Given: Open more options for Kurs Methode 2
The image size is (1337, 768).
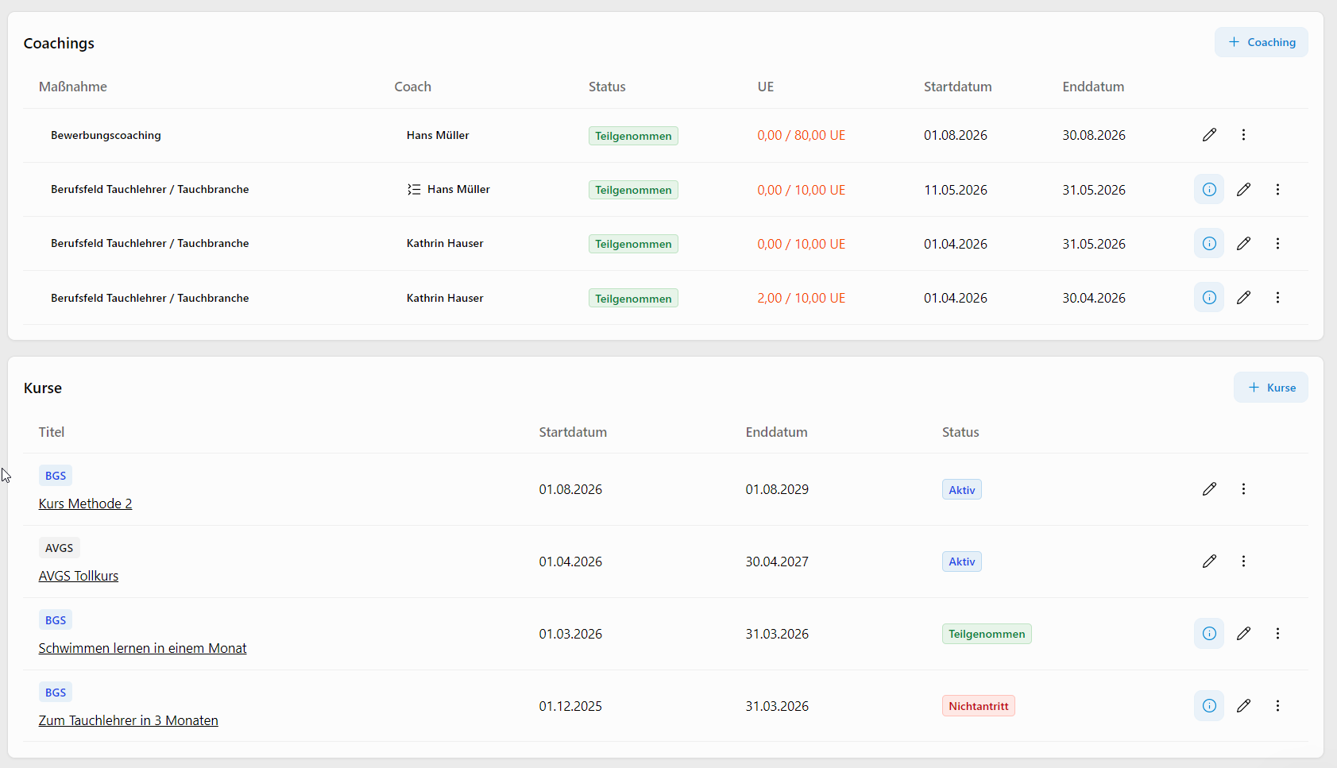Looking at the screenshot, I should (x=1243, y=489).
